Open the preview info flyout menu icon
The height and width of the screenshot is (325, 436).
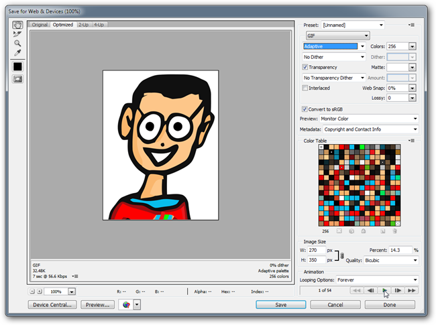pyautogui.click(x=75, y=276)
